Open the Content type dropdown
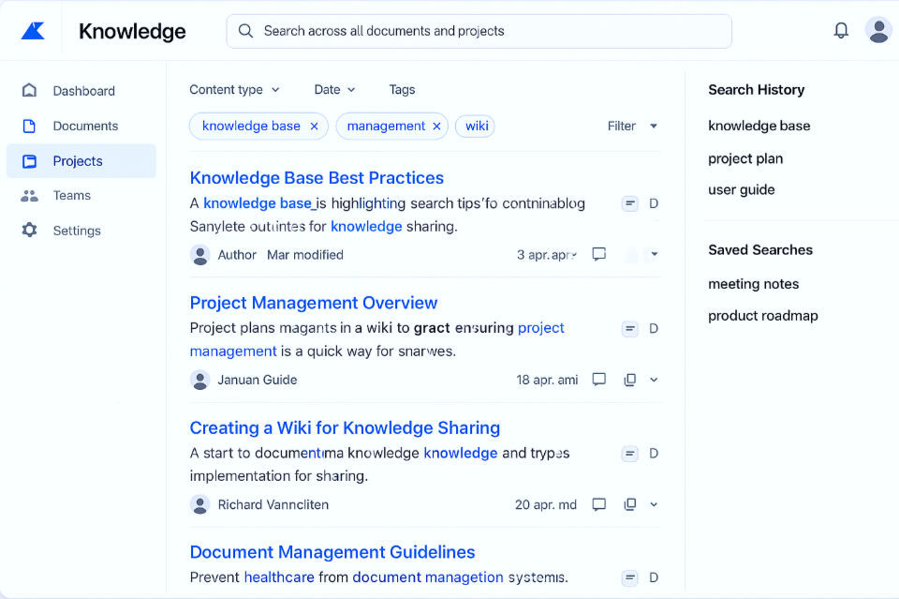Viewport: 899px width, 599px height. tap(234, 89)
